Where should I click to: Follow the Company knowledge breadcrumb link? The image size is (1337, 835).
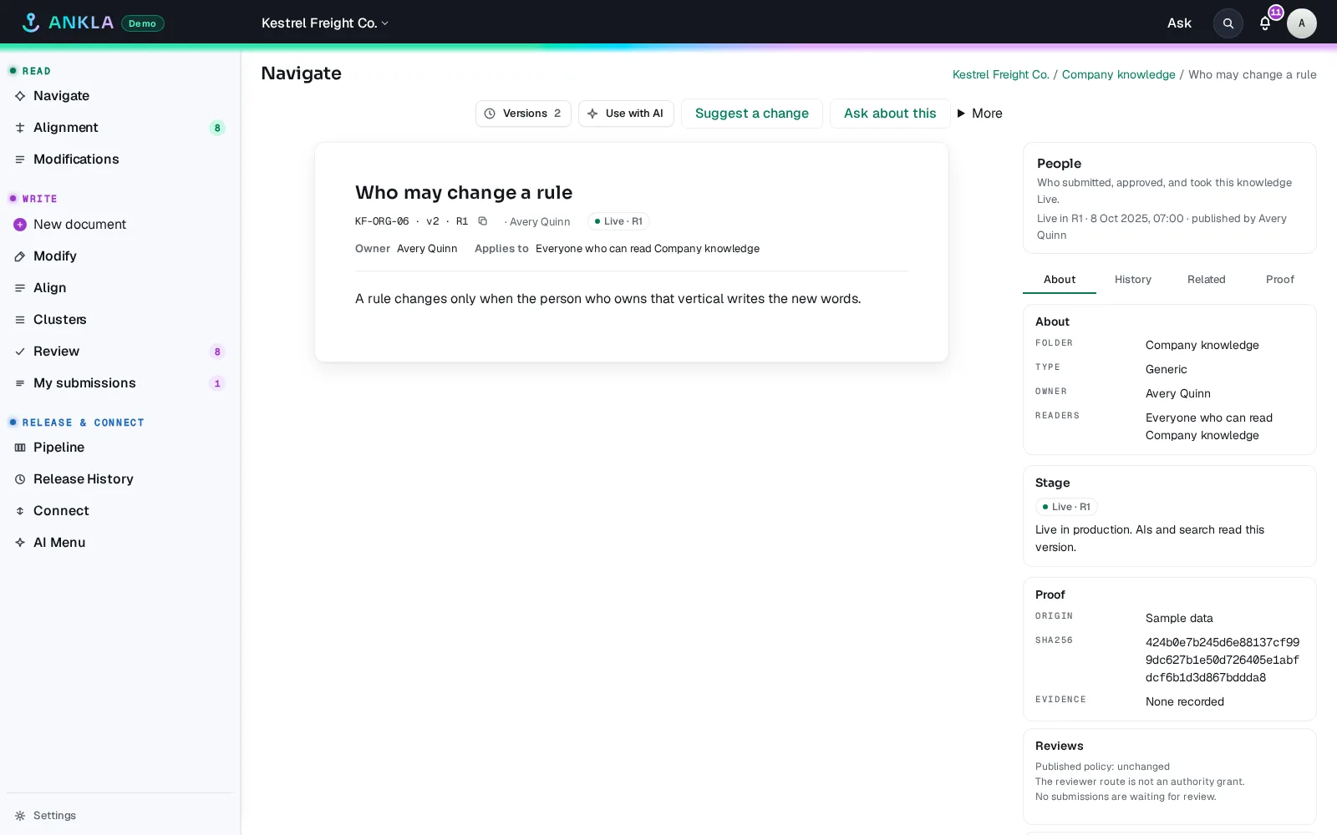(x=1118, y=74)
